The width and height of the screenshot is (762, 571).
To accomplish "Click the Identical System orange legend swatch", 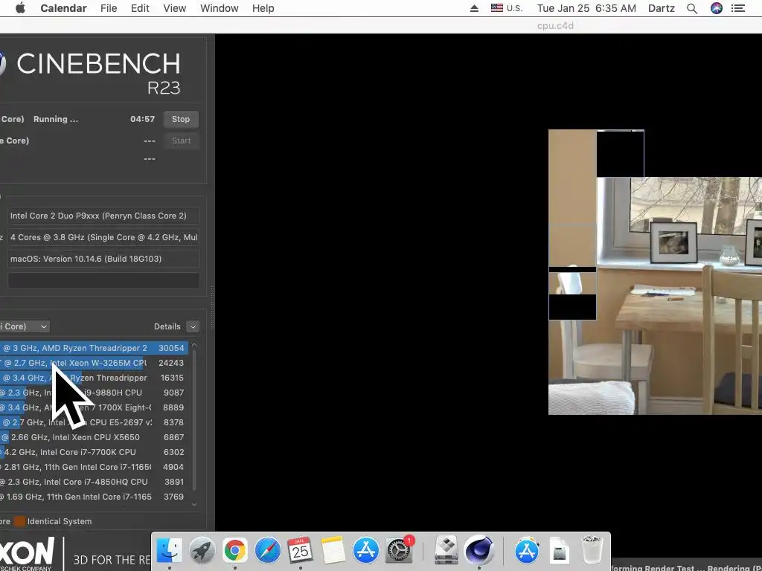I will tap(19, 521).
